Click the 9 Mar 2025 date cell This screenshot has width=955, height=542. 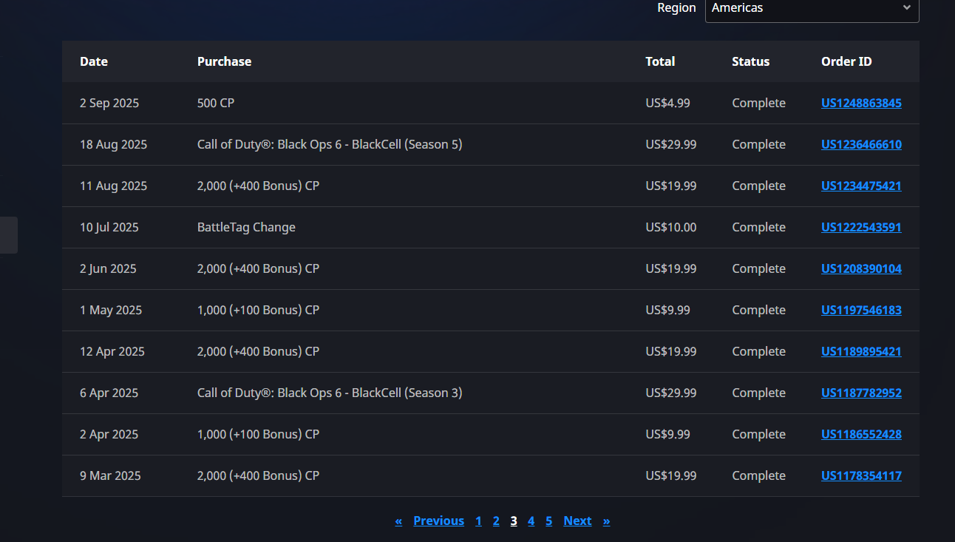click(110, 475)
